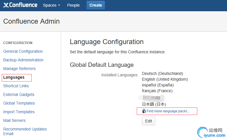This screenshot has height=140, width=227.
Task: Open Recommended Updates Email settings
Action: point(25,131)
